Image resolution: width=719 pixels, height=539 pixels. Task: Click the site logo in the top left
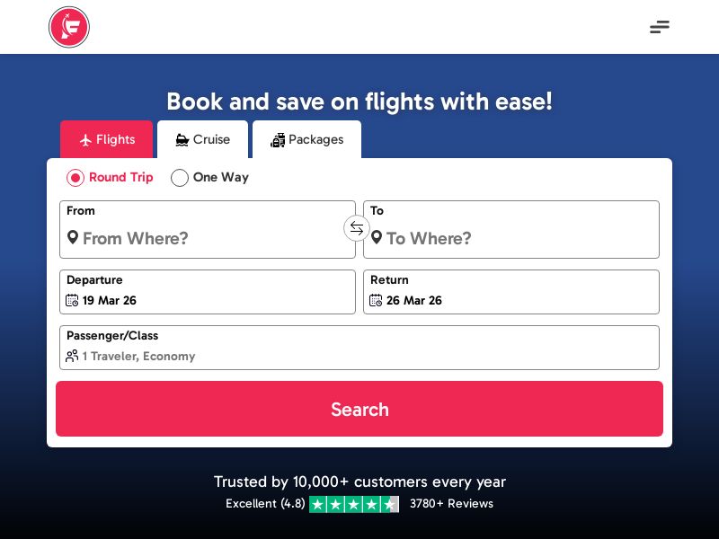tap(69, 27)
